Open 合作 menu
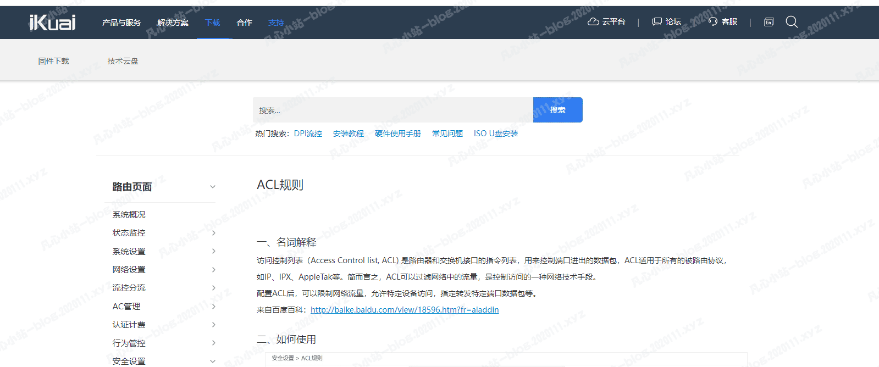 coord(244,23)
